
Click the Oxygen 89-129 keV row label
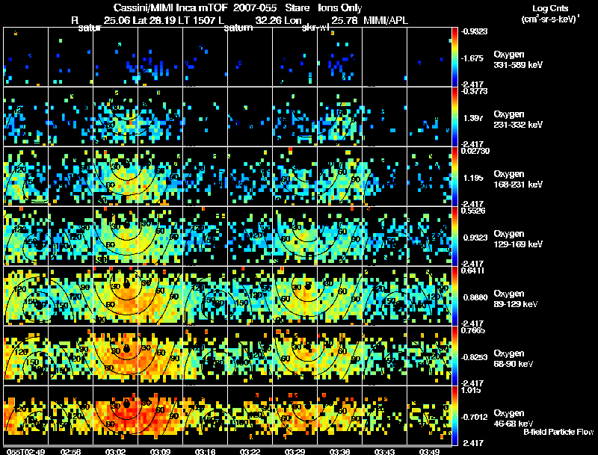tap(516, 299)
